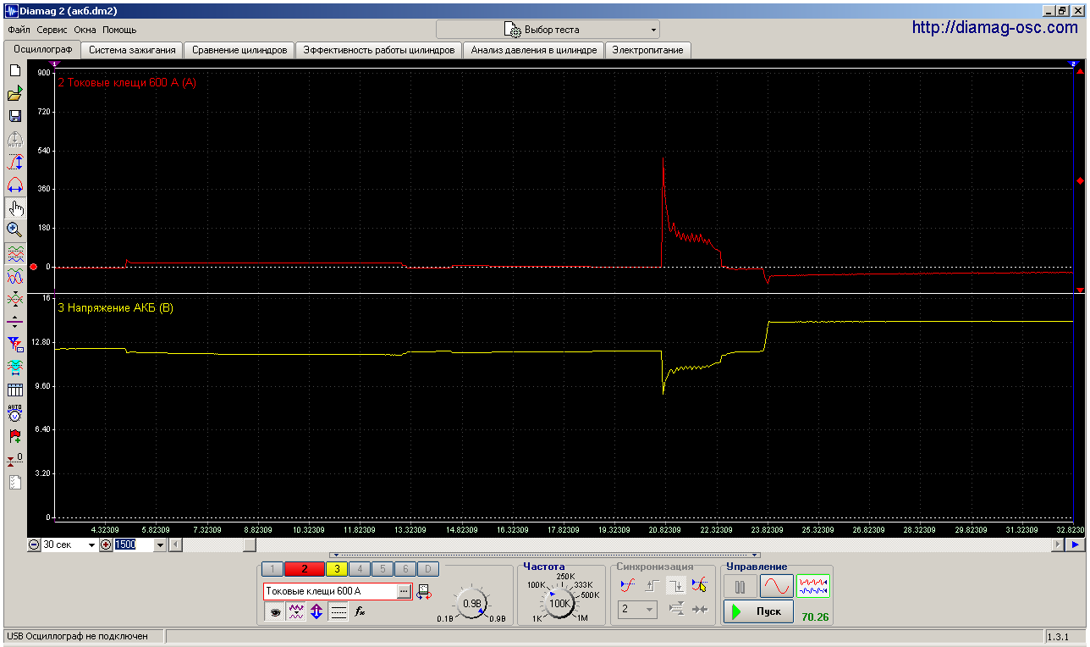
Task: Toggle the pause button in Управление
Action: click(740, 586)
